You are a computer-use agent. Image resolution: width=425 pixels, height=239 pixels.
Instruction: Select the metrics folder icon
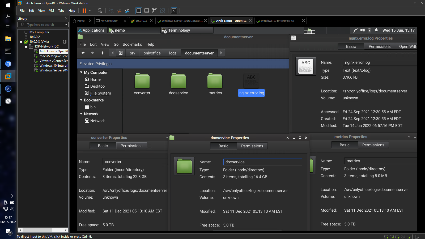[215, 81]
